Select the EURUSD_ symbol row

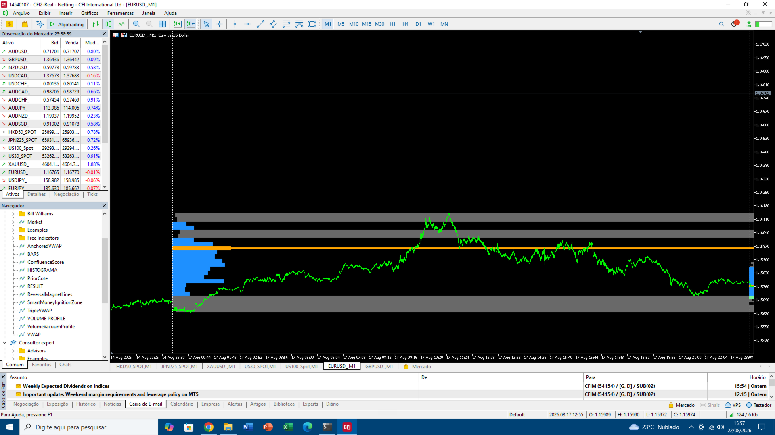point(51,172)
